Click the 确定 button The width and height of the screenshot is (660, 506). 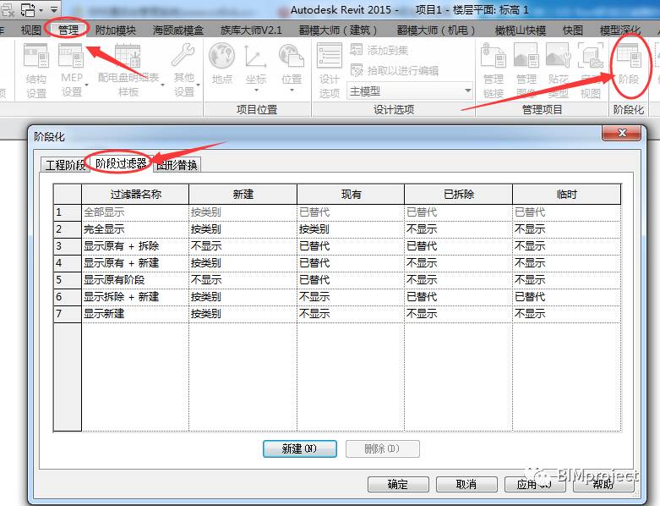pos(398,484)
